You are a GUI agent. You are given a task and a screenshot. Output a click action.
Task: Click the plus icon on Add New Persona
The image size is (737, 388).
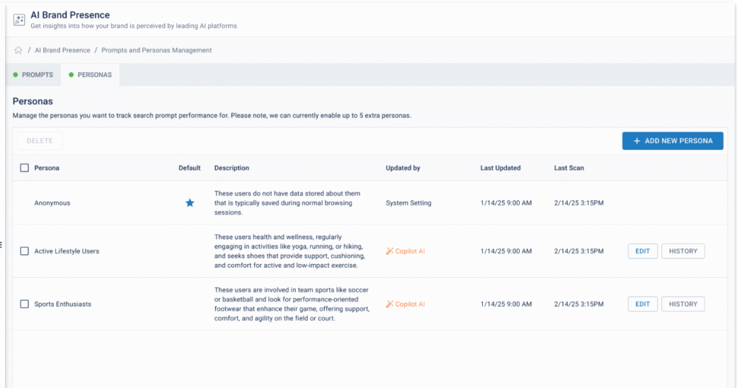637,141
